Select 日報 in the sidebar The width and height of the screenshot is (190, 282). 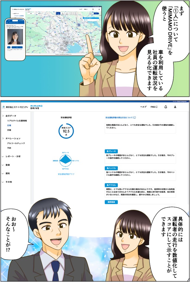(x=9, y=125)
